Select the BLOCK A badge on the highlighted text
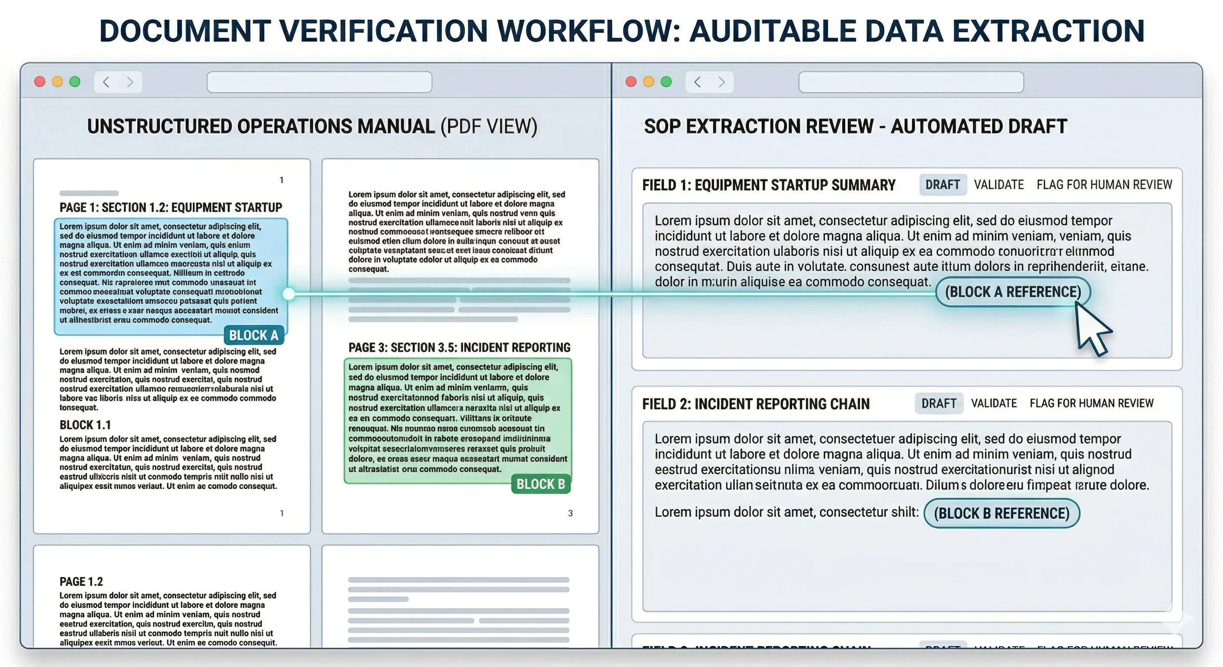This screenshot has height=667, width=1223. [x=255, y=335]
